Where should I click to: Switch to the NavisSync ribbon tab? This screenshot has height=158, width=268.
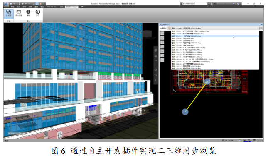click(x=71, y=7)
